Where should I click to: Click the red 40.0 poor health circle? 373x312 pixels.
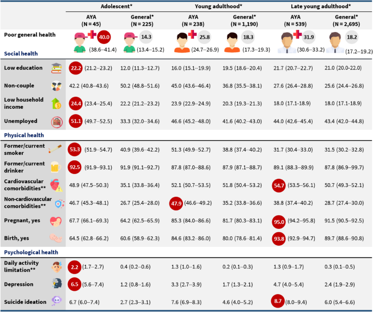tap(104, 38)
